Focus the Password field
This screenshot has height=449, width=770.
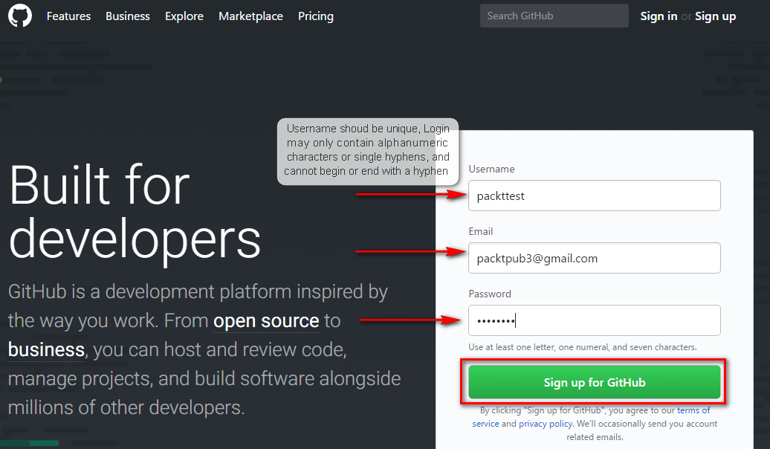coord(594,320)
